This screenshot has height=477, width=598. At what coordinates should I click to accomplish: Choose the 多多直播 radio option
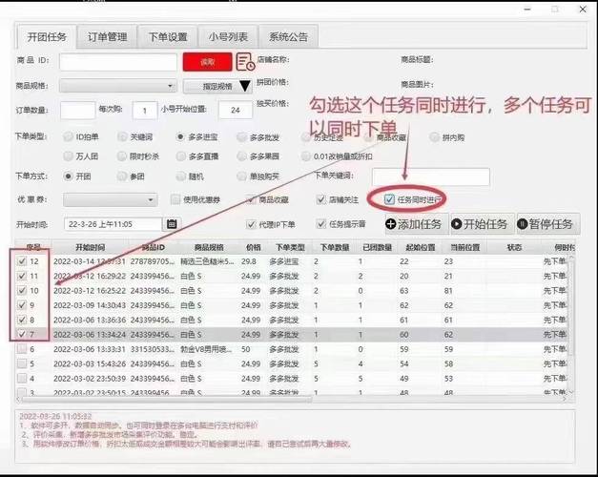pyautogui.click(x=197, y=156)
